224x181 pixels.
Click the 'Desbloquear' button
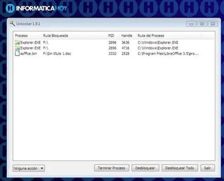[145, 168]
